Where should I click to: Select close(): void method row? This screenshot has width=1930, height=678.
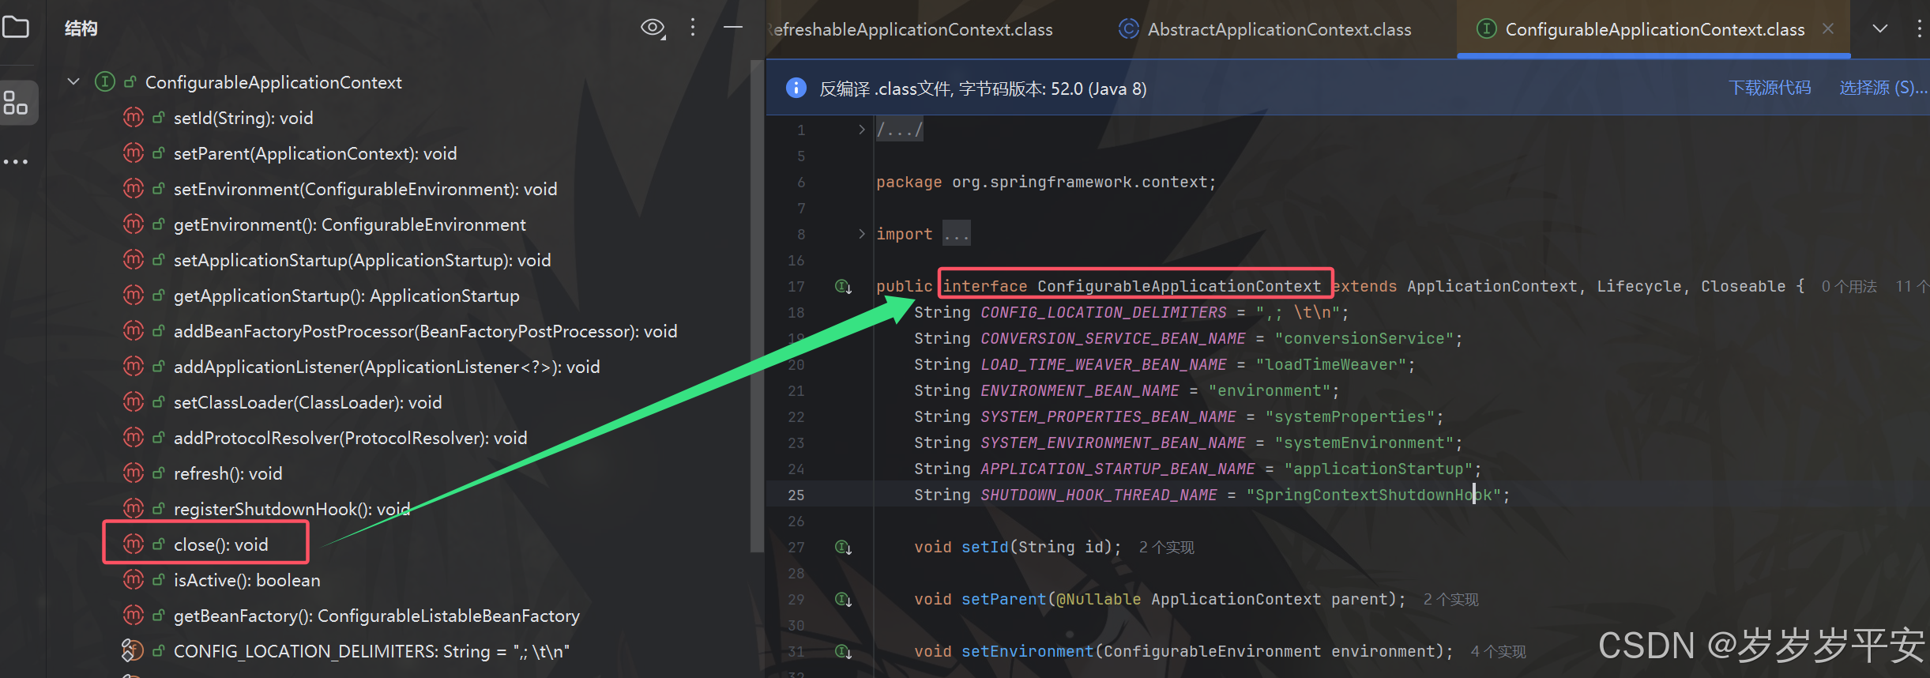(x=220, y=544)
